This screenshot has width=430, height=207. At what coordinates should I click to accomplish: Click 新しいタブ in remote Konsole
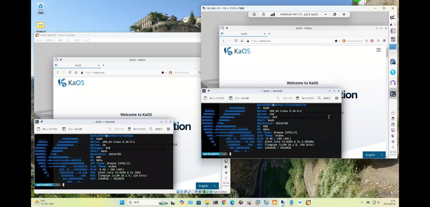pos(214,98)
